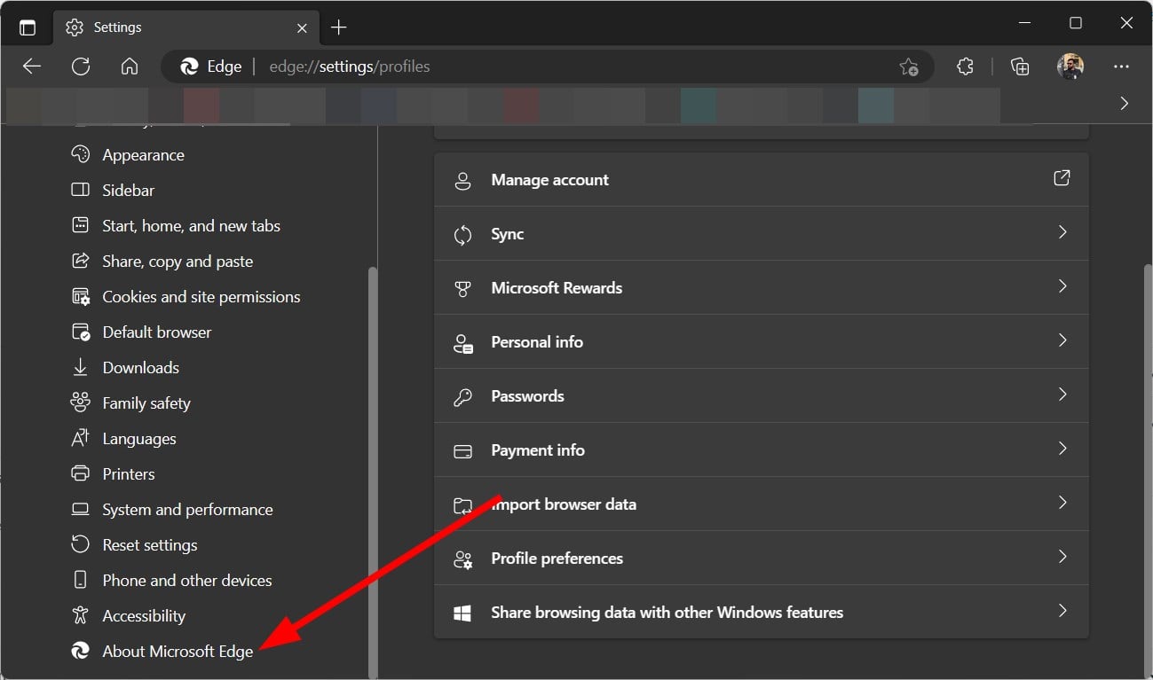Expand the Share browsing data chevron
1153x680 pixels.
click(1062, 611)
